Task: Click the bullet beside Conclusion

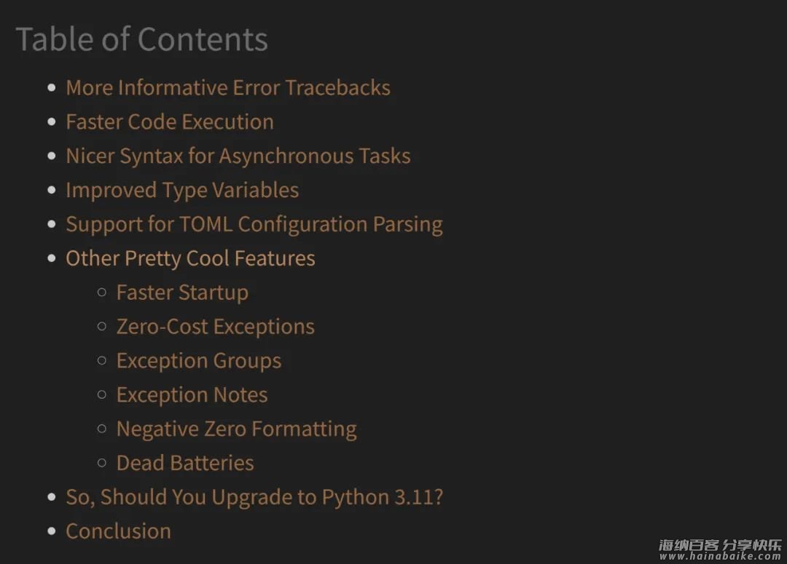Action: (x=52, y=531)
